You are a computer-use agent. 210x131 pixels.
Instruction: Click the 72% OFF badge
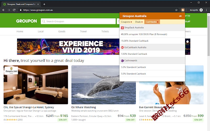coord(198,120)
